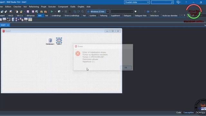This screenshot has height=116, width=206.
Task: Open the Refactoring menu
Action: pyautogui.click(x=34, y=7)
